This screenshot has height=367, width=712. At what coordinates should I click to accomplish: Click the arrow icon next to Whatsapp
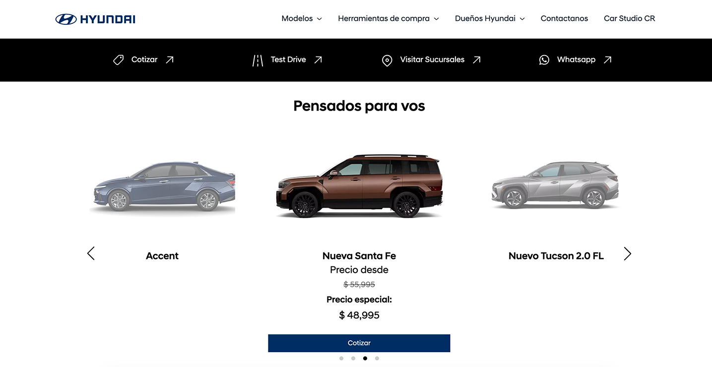tap(607, 60)
